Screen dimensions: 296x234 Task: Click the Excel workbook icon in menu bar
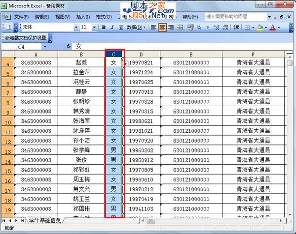click(x=7, y=17)
